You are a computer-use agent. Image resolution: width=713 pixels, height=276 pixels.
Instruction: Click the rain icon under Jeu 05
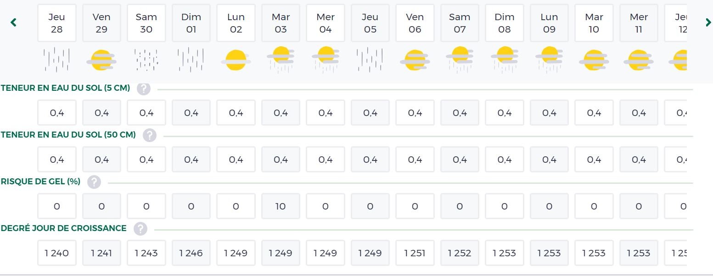[x=370, y=60]
